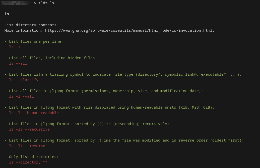The image size is (260, 168).
Task: Click the 'ls --classify' example command
Action: coord(24,80)
